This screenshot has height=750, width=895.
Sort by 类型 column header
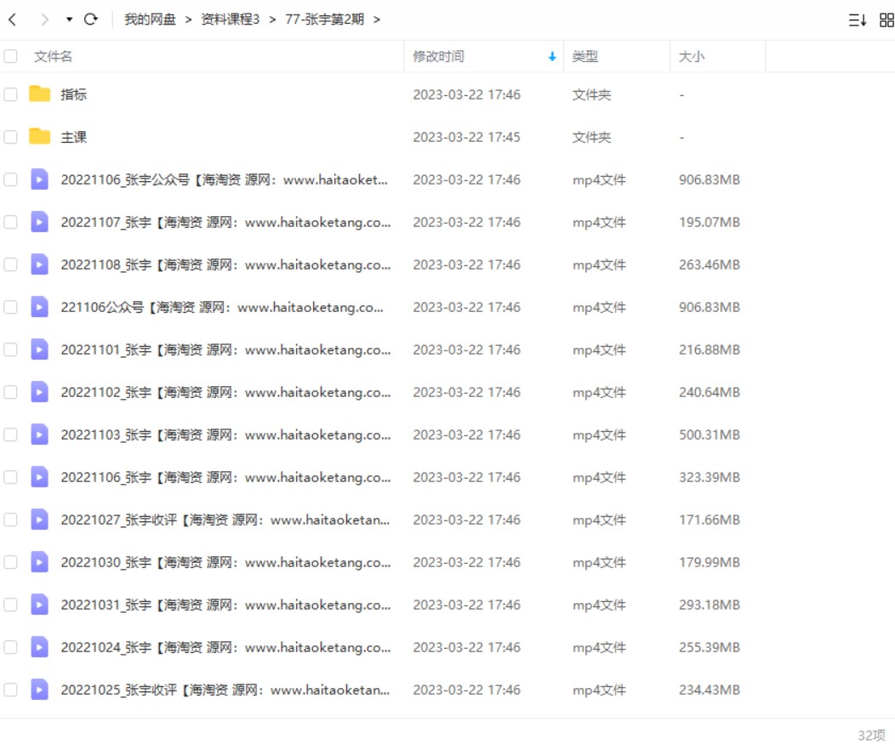pos(585,56)
